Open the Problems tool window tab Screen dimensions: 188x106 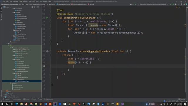[x=6, y=99]
